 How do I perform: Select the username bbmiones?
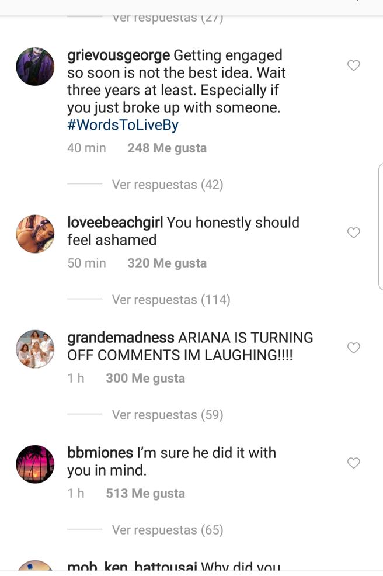(x=99, y=452)
